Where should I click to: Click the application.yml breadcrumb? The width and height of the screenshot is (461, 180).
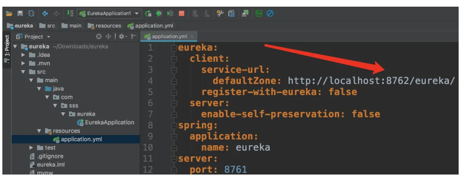point(150,26)
